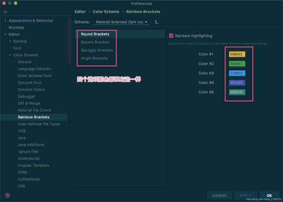Click the Color Scheme breadcrumb
The image size is (283, 202).
(x=106, y=12)
